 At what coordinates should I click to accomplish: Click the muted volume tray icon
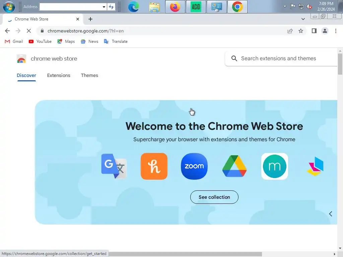coord(309,7)
